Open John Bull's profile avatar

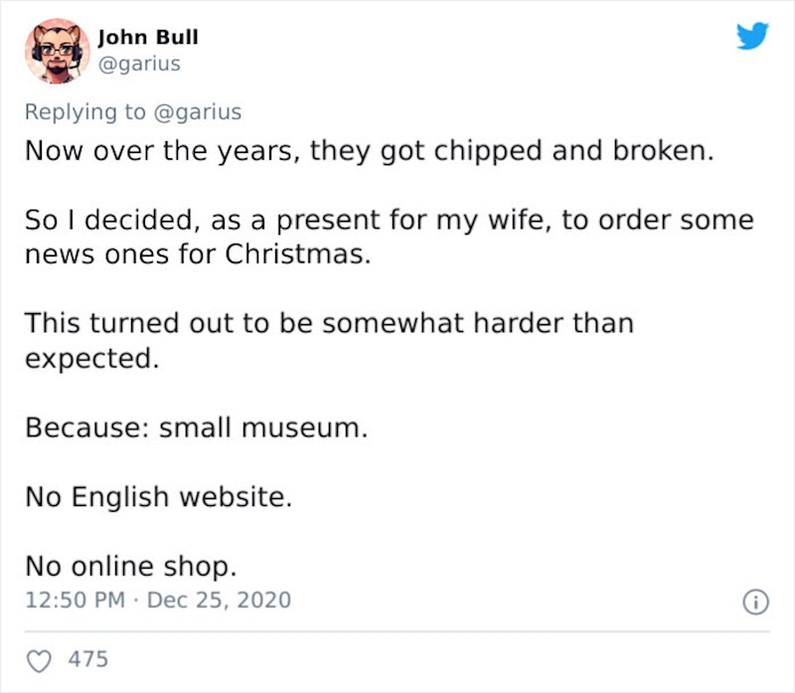click(x=59, y=51)
